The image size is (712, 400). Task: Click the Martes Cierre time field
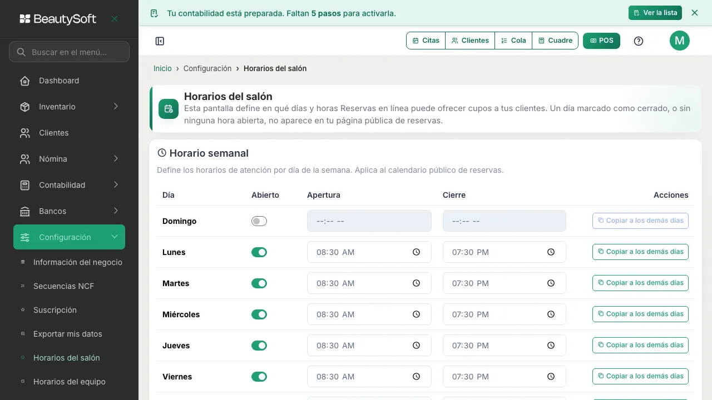505,283
